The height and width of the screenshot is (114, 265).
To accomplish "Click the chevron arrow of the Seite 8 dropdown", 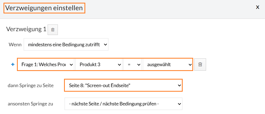I will tap(179, 85).
